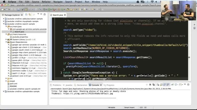The height and width of the screenshot is (110, 197).
Task: Clear the Console output
Action: click(158, 85)
